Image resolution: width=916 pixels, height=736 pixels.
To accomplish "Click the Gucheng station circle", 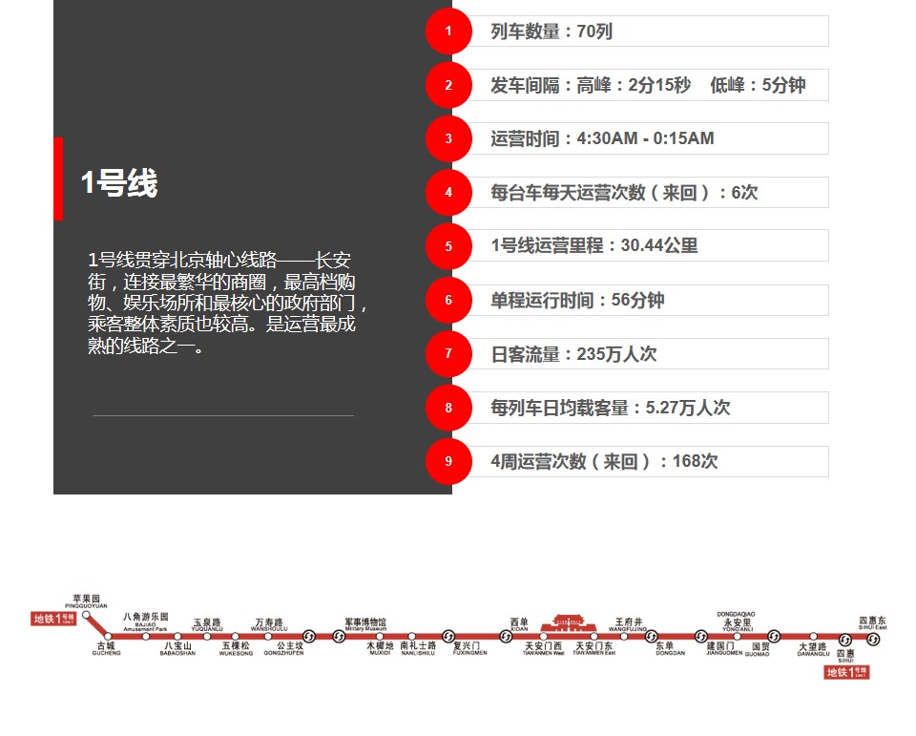I will (108, 636).
